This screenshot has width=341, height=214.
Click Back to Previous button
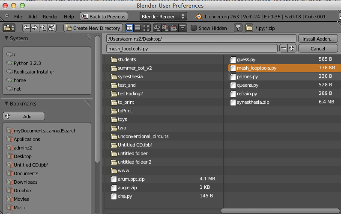click(104, 17)
